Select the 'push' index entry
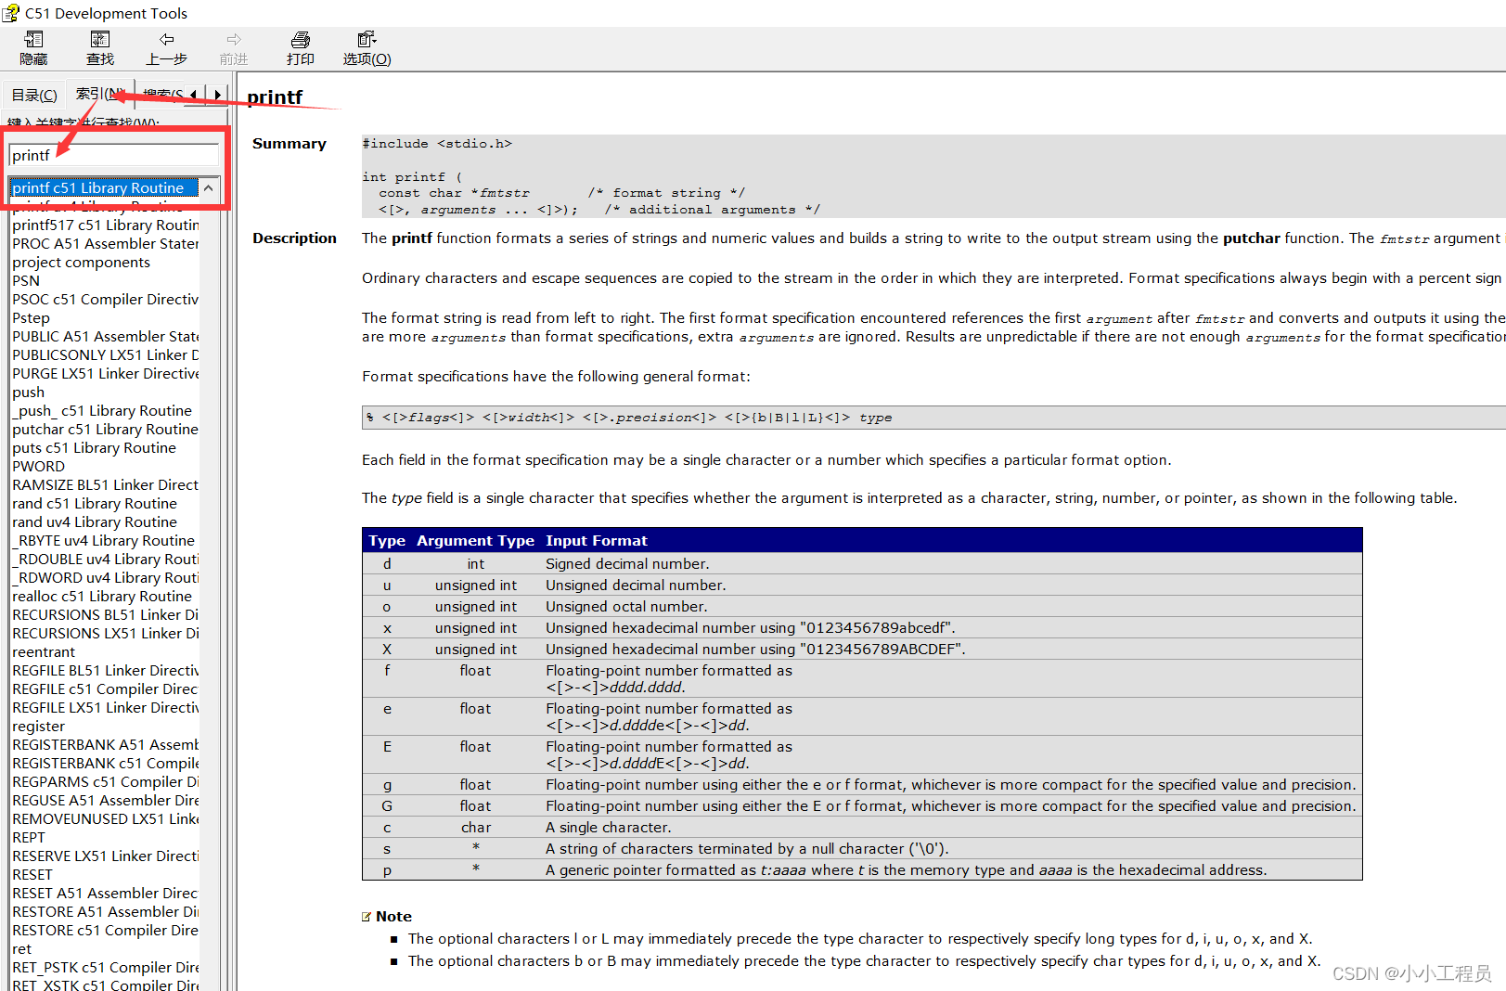Viewport: 1506px width, 991px height. click(x=29, y=392)
